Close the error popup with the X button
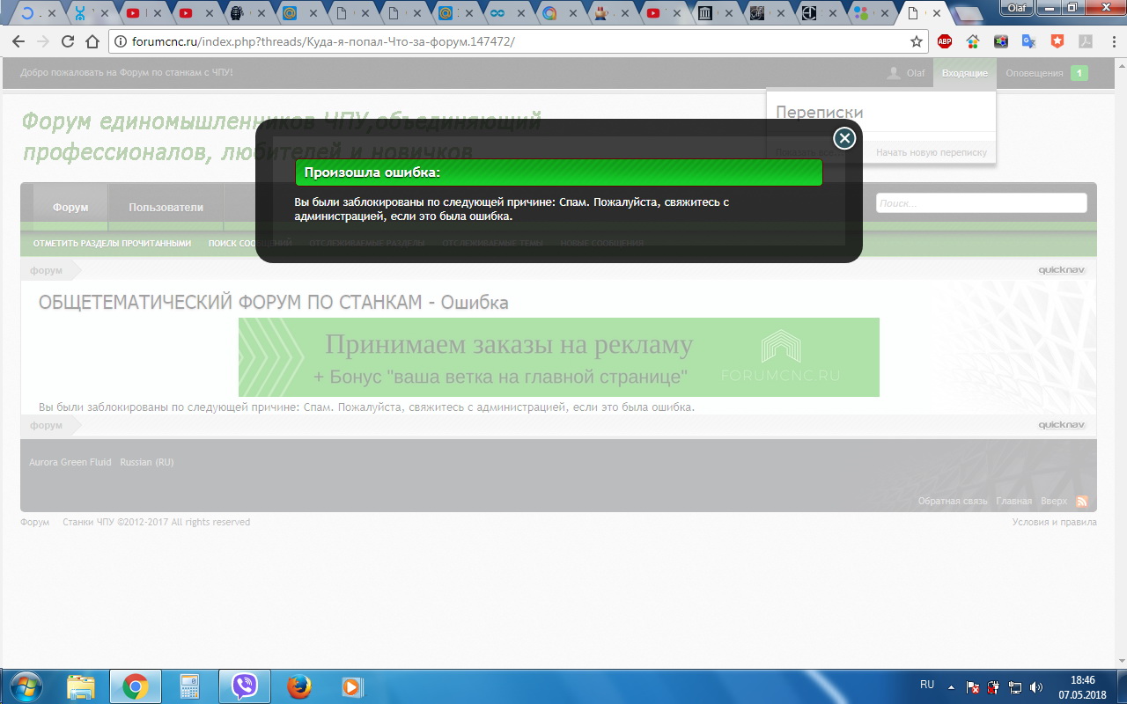The image size is (1127, 704). point(844,138)
